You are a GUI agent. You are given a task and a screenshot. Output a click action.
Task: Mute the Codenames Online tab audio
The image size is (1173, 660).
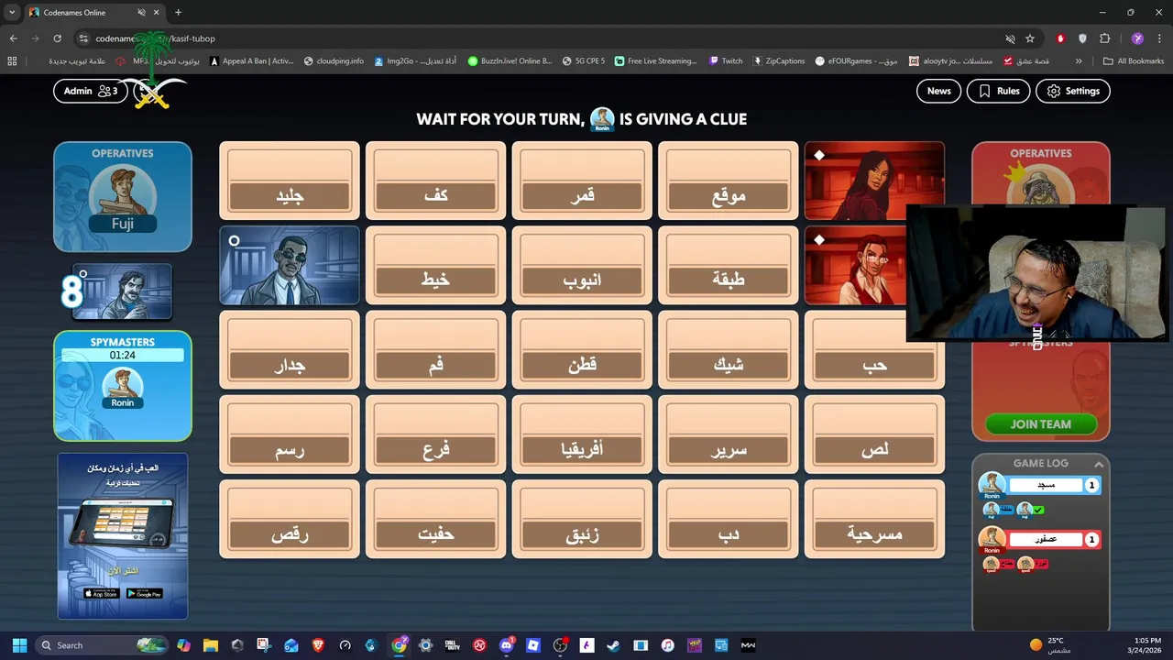tap(141, 13)
